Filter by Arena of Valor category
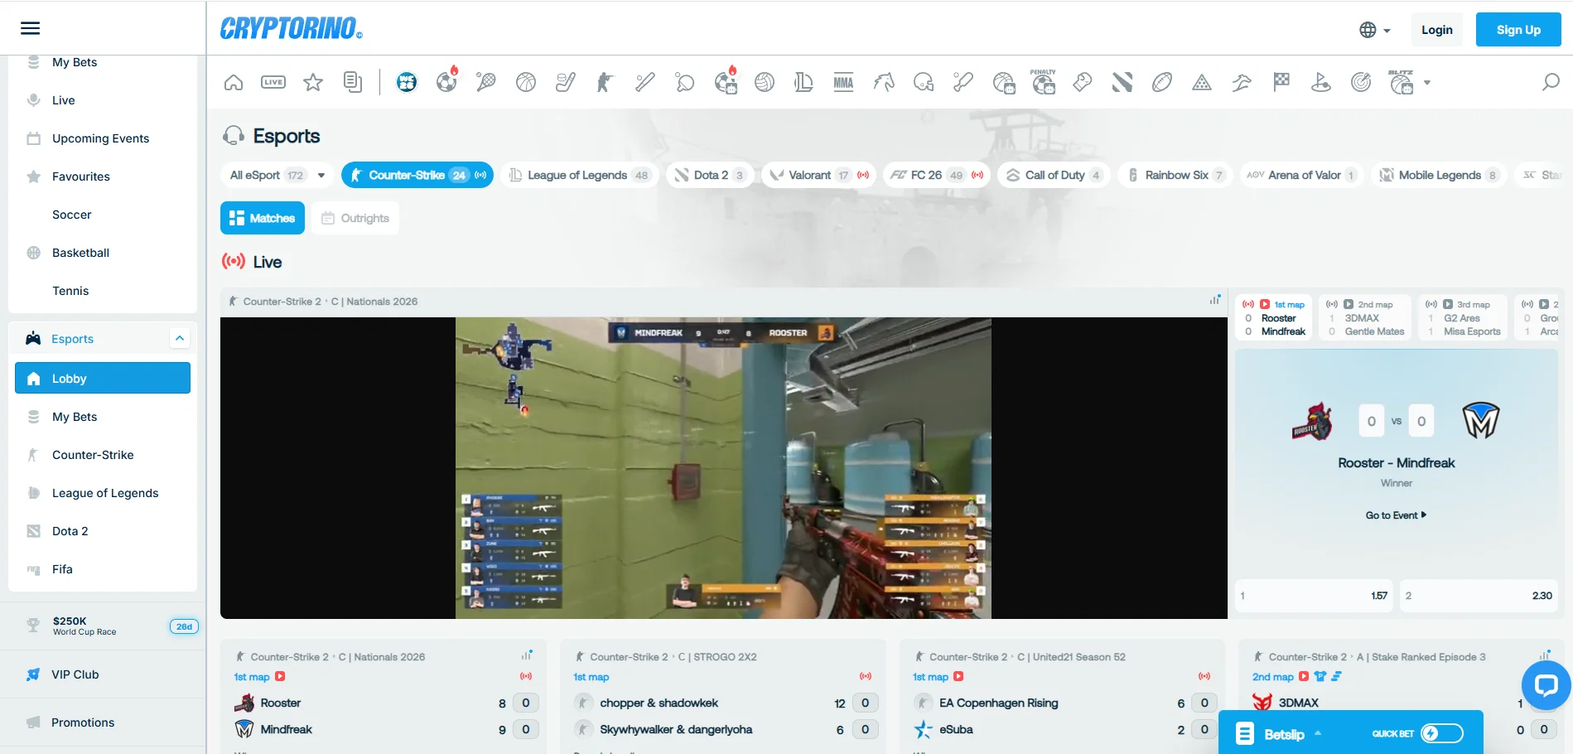The width and height of the screenshot is (1573, 754). coord(1301,175)
